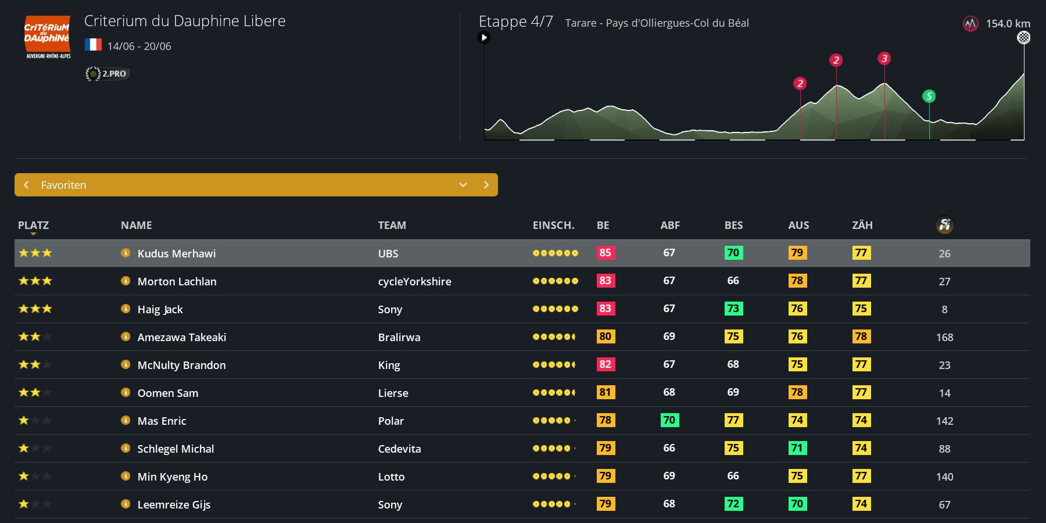Sort by the PLATZ column header

[x=33, y=225]
